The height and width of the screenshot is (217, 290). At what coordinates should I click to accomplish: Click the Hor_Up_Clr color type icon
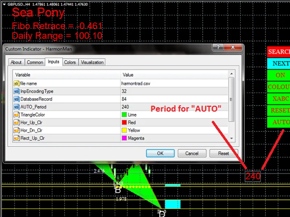coord(16,123)
